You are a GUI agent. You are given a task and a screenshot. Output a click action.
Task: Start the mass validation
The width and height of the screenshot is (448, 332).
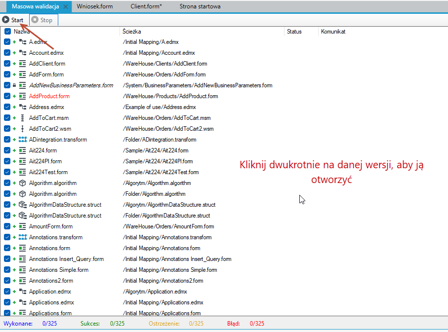point(13,20)
